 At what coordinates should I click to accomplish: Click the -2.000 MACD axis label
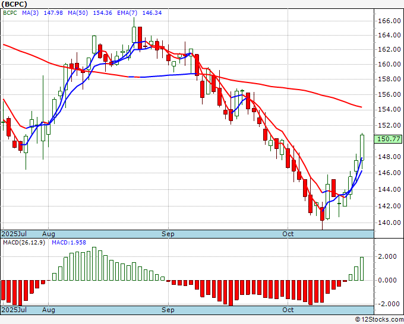pos(387,304)
